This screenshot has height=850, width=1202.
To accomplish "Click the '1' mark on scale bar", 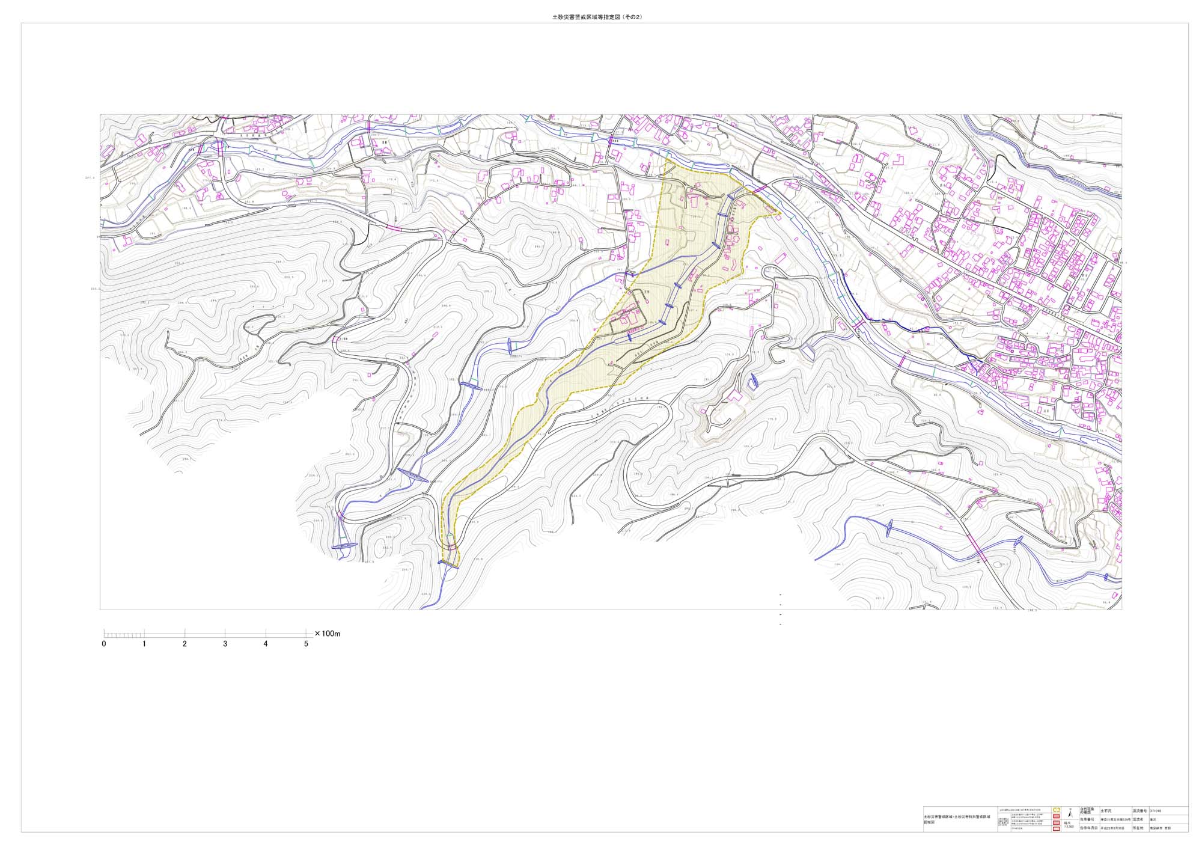I will (144, 644).
